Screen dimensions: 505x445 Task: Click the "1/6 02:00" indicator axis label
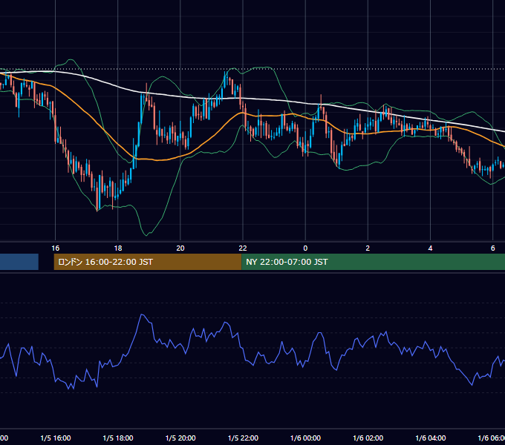(x=368, y=438)
